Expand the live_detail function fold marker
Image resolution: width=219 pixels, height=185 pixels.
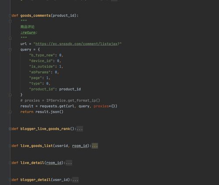10,163
